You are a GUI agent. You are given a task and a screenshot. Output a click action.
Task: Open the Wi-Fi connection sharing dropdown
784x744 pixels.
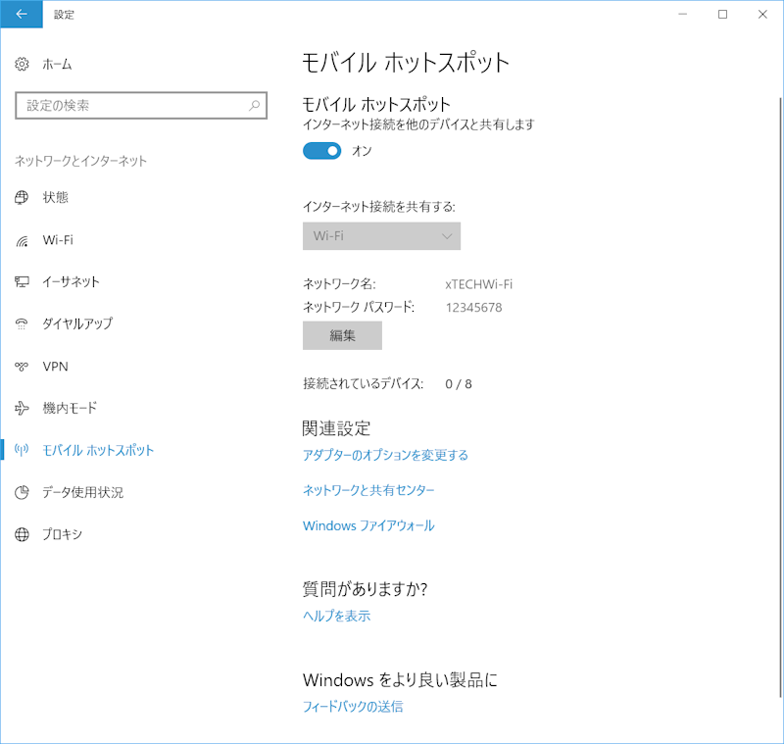pyautogui.click(x=381, y=236)
